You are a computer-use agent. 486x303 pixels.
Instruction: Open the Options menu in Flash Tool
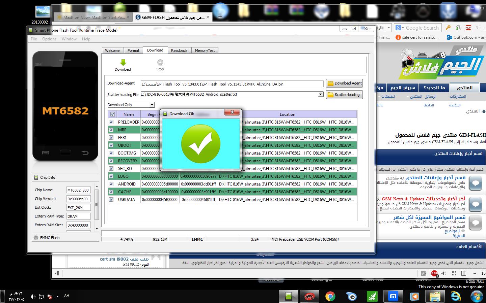[x=49, y=39]
